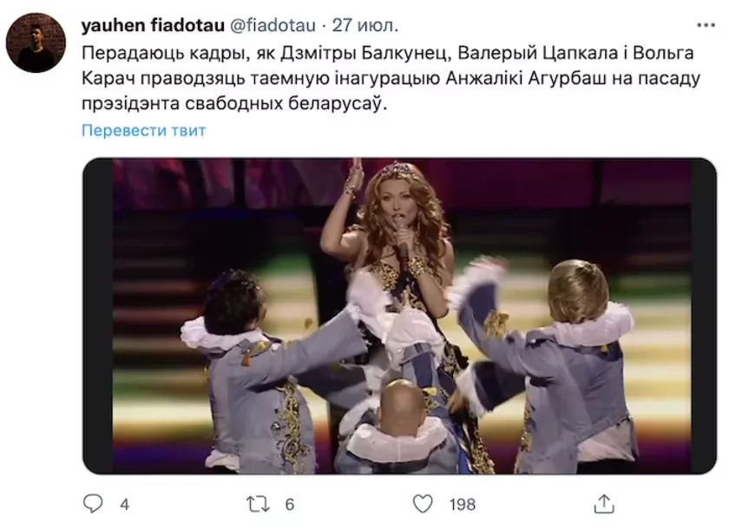Click the share upload icon
The height and width of the screenshot is (529, 729).
604,504
